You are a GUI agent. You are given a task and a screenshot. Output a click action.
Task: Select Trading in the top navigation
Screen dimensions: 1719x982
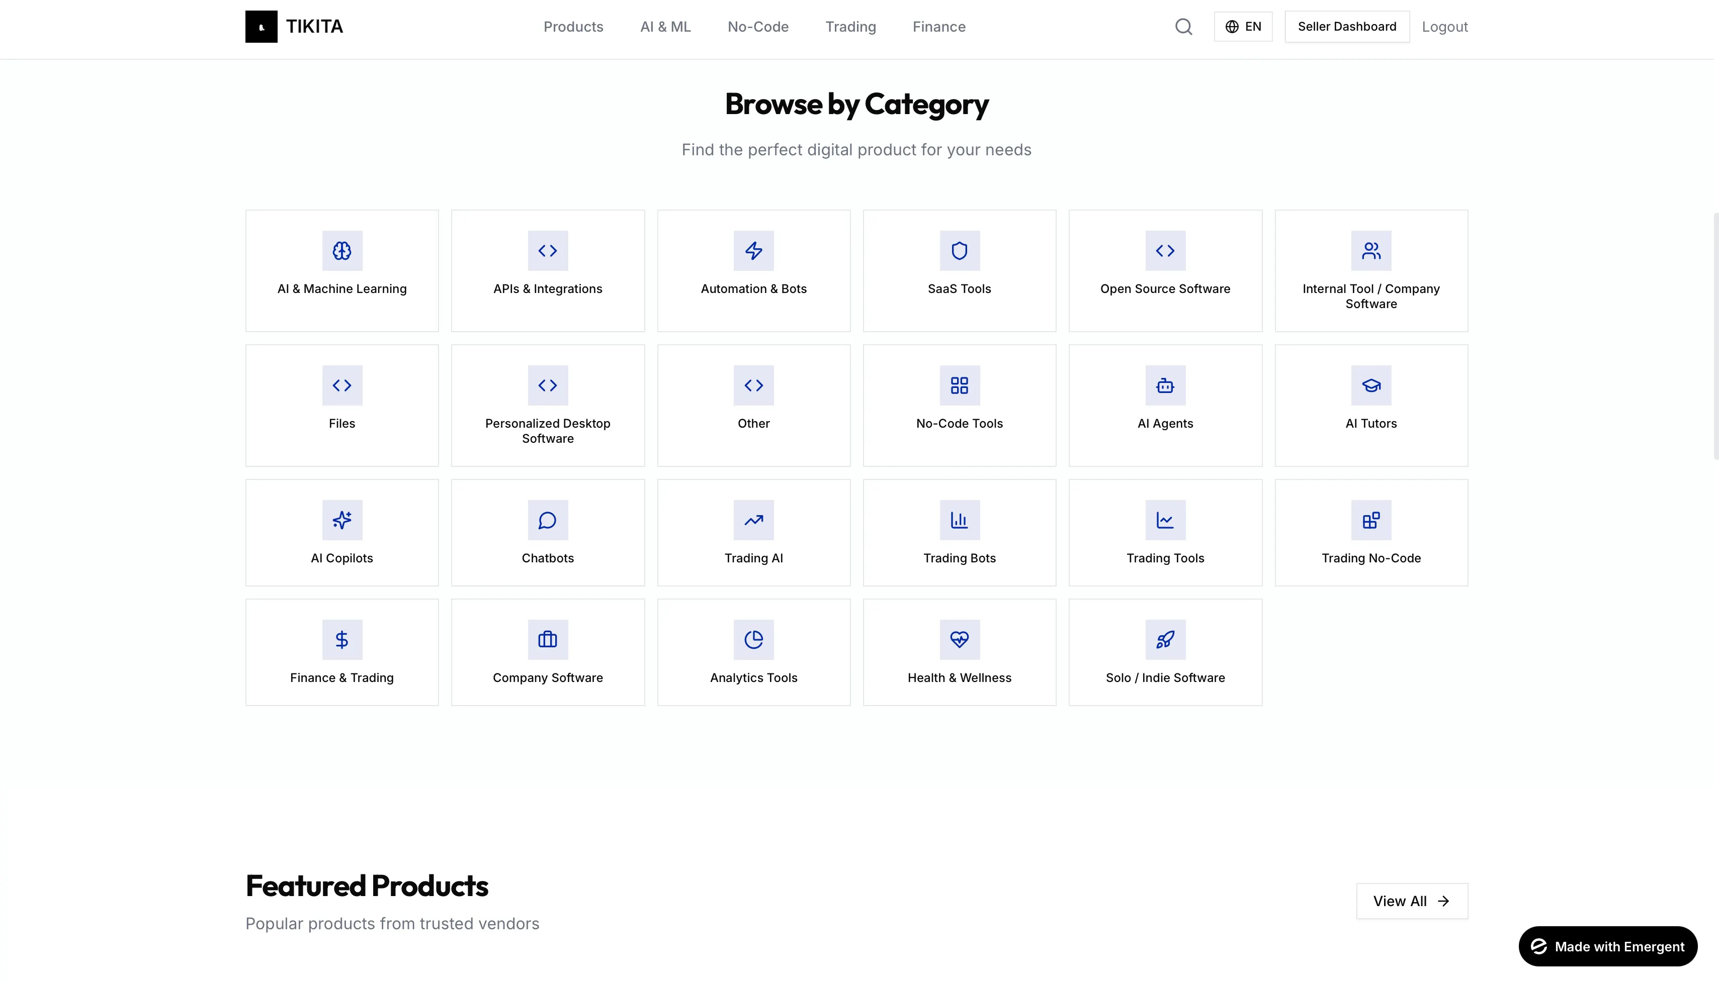(x=850, y=27)
